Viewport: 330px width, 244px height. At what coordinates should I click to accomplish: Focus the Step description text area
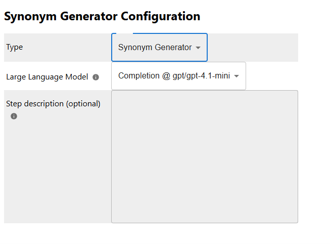click(x=204, y=156)
